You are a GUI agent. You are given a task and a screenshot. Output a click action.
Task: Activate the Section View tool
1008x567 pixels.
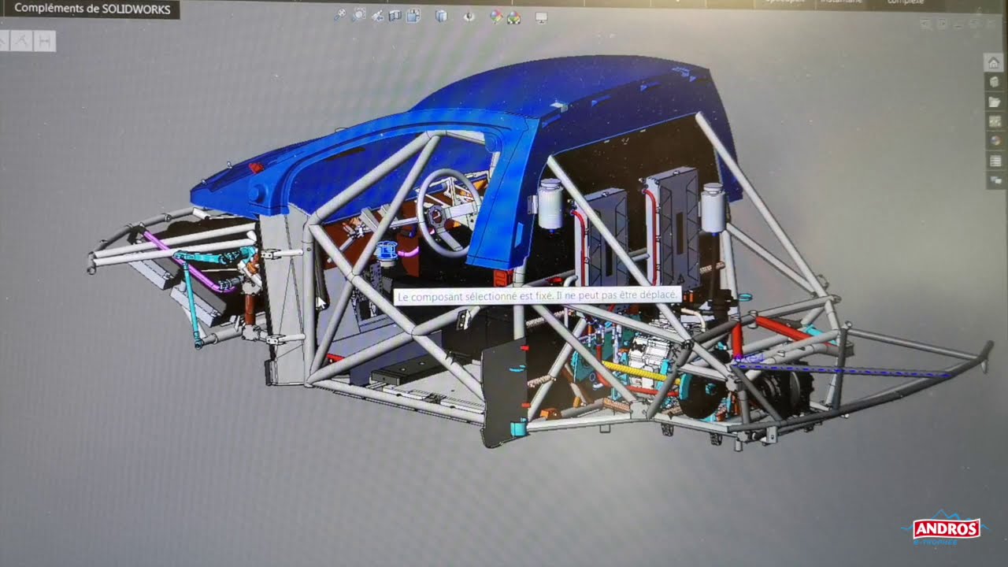395,16
